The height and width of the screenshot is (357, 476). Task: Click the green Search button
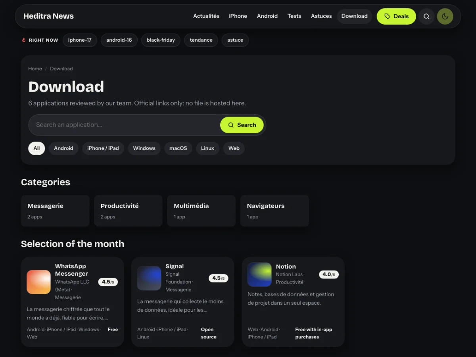click(242, 125)
